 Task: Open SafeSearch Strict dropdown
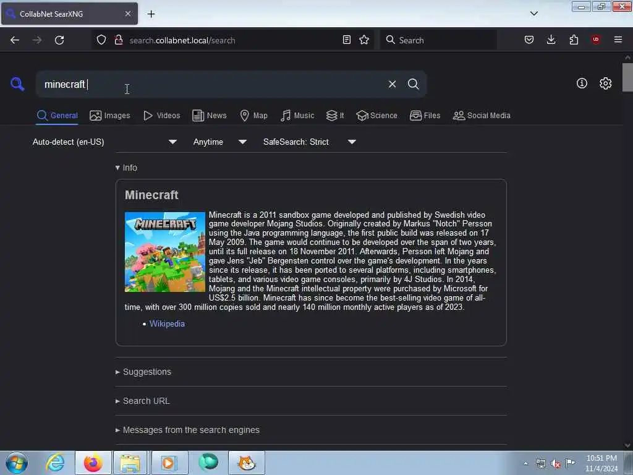(x=309, y=142)
